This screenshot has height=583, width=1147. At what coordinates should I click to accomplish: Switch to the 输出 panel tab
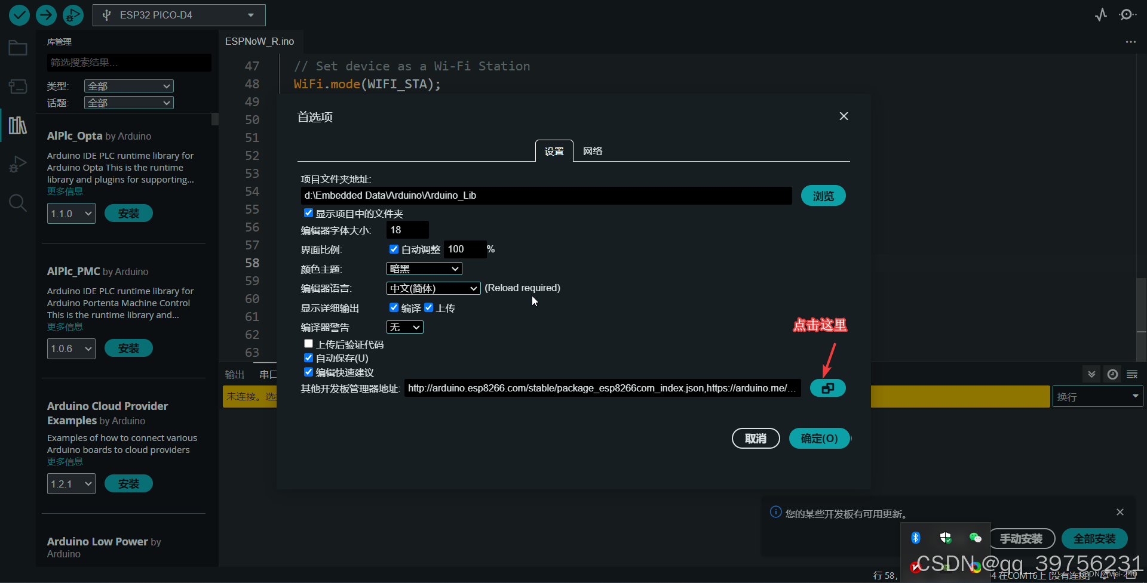235,374
